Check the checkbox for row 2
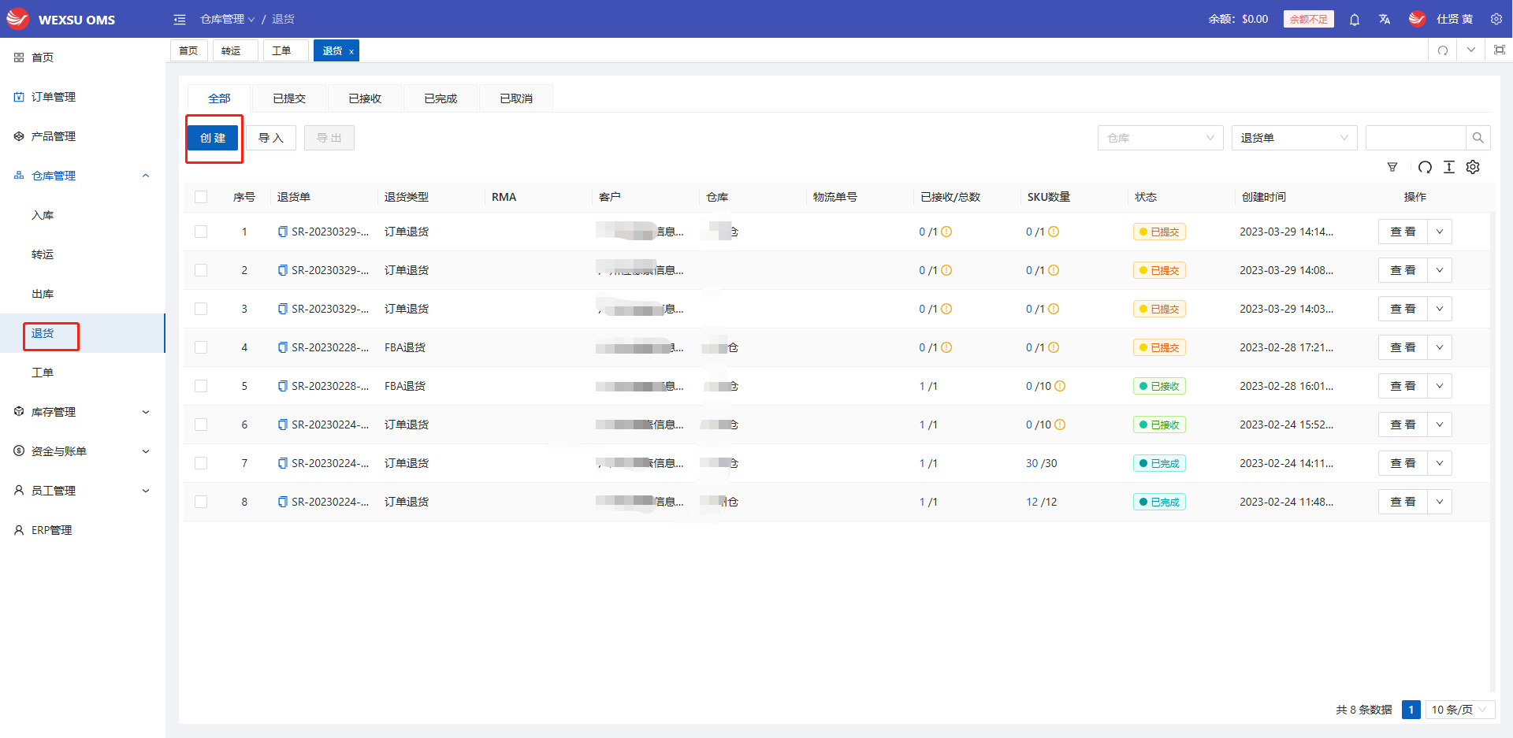1513x738 pixels. pos(201,270)
